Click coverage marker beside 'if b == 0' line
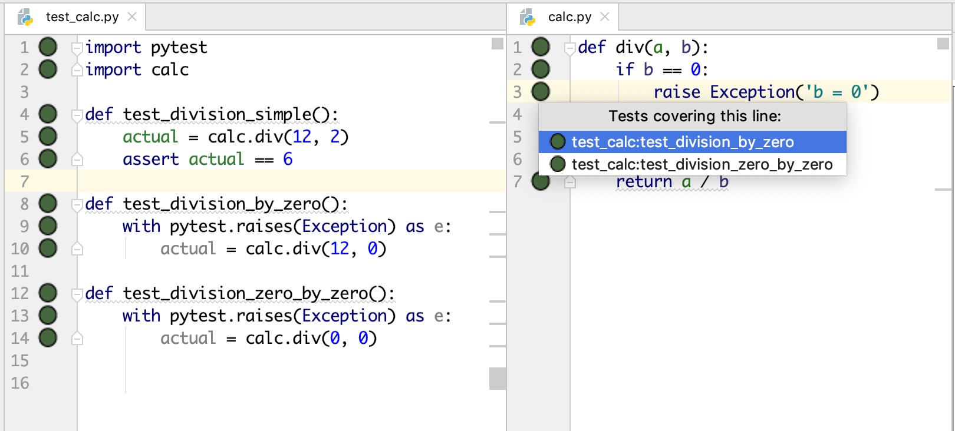Viewport: 955px width, 431px height. 540,69
